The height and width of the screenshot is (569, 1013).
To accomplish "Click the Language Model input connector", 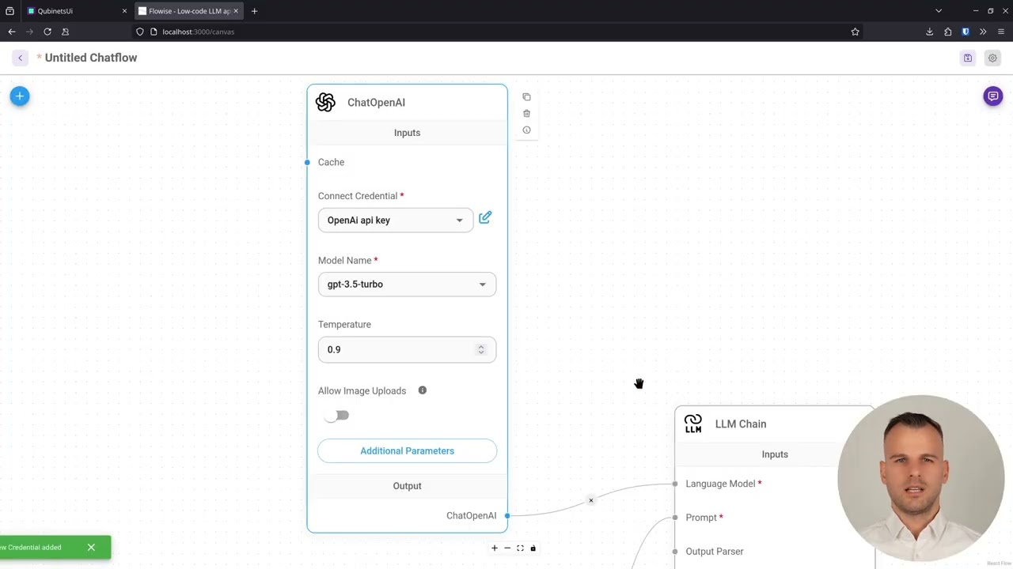I will click(675, 484).
